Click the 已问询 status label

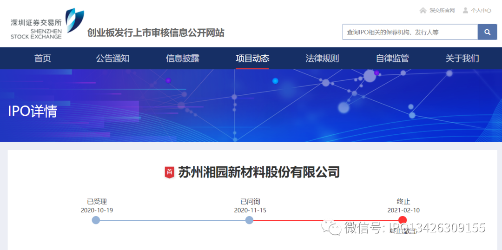[250, 202]
